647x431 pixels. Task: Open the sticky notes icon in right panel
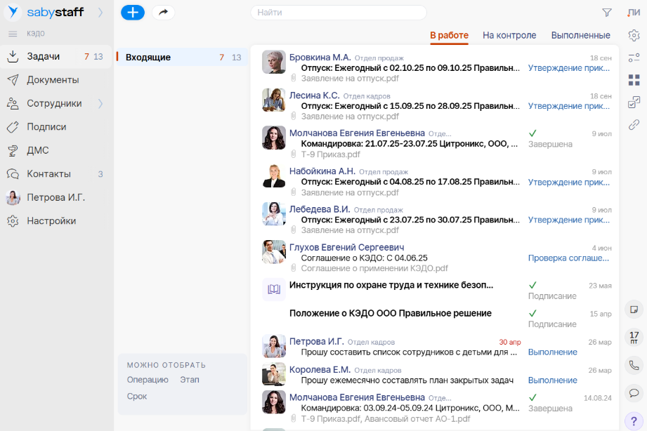634,309
